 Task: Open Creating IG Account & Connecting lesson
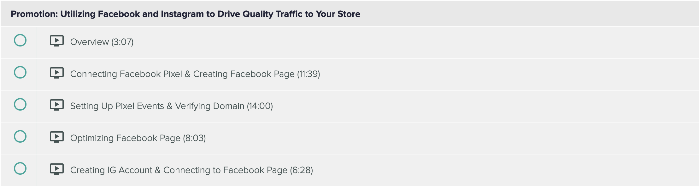click(179, 170)
